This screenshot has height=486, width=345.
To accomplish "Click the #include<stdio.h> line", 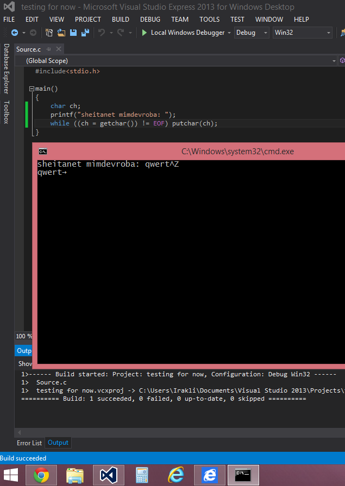I will pos(67,71).
